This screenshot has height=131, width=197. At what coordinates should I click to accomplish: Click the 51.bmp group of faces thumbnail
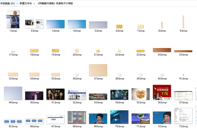coord(55,94)
